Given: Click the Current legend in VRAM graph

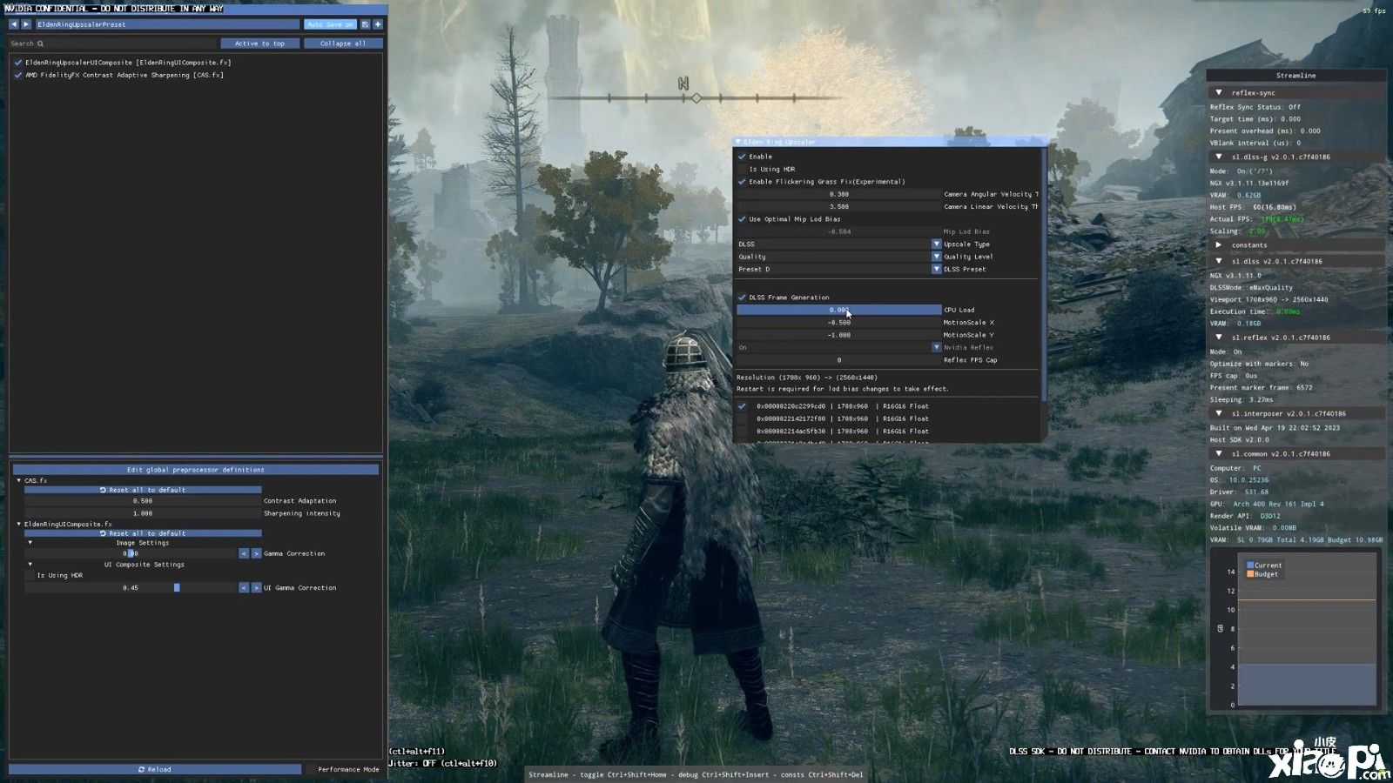Looking at the screenshot, I should (x=1264, y=565).
